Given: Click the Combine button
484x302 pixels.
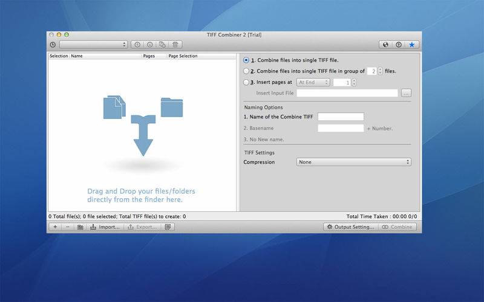Looking at the screenshot, I should pyautogui.click(x=397, y=227).
